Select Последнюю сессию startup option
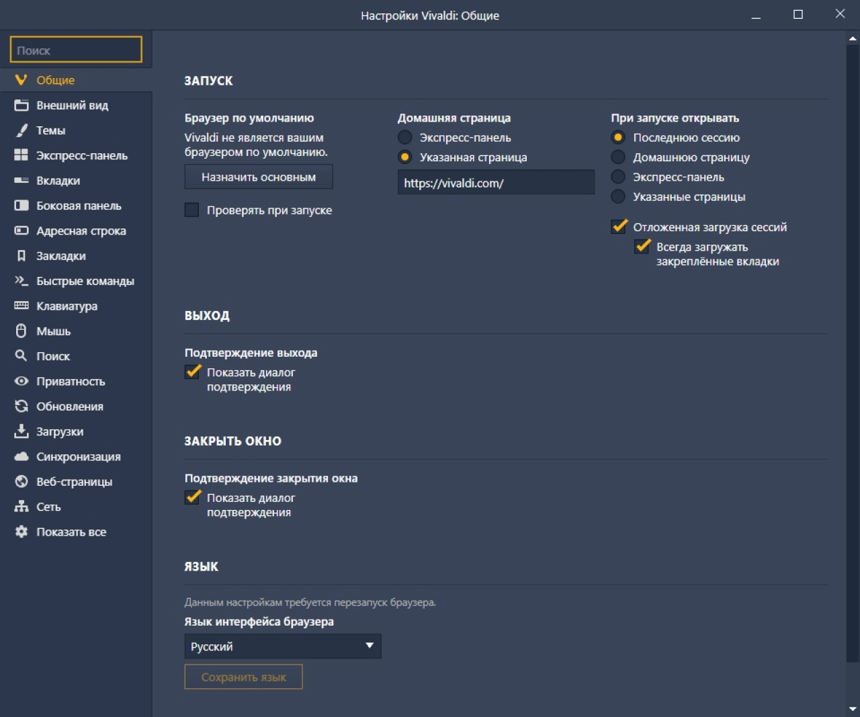 [618, 138]
